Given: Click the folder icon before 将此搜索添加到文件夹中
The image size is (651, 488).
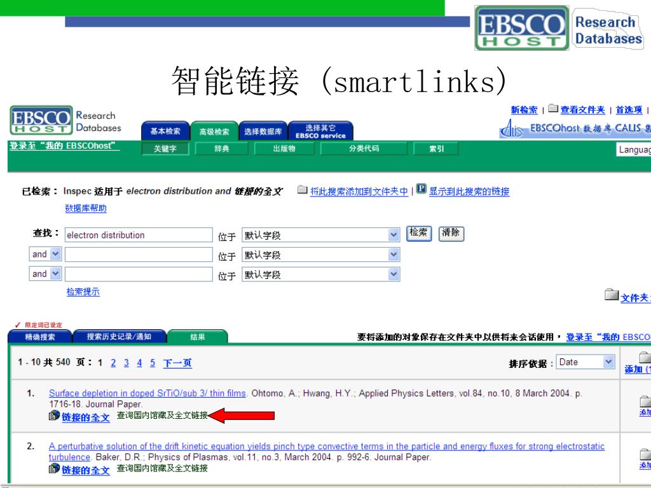Looking at the screenshot, I should click(x=302, y=190).
